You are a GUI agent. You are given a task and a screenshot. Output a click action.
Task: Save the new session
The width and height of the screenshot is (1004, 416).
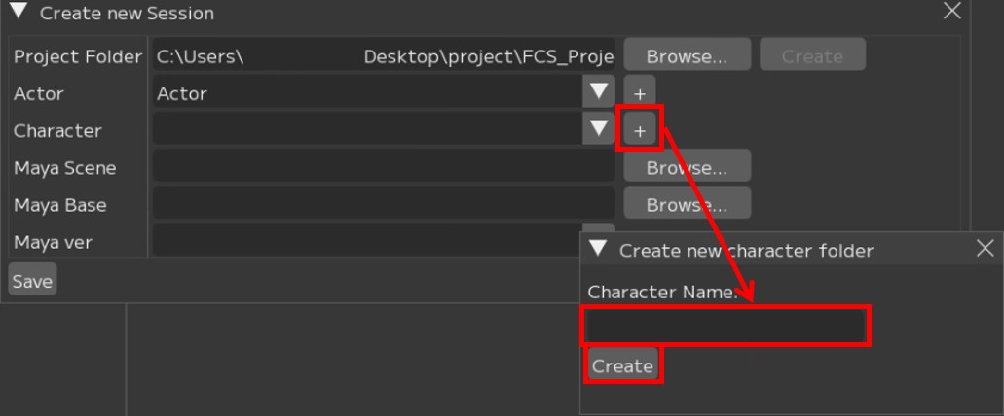coord(32,281)
